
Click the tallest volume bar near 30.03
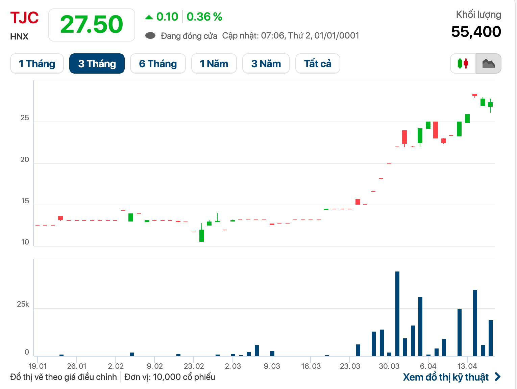[x=397, y=313]
